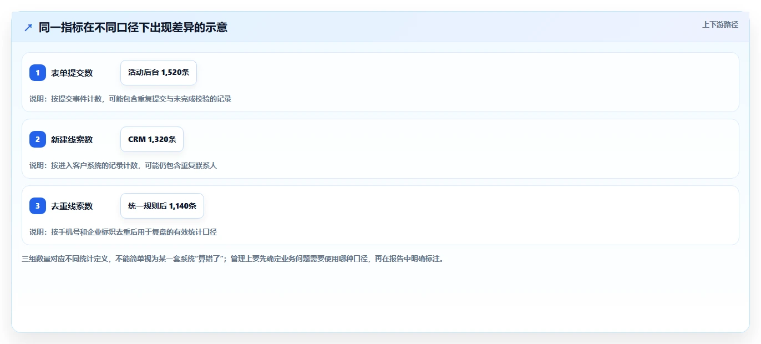Viewport: 761px width, 344px height.
Task: Click the 上下游路径 label in header
Action: coord(720,24)
